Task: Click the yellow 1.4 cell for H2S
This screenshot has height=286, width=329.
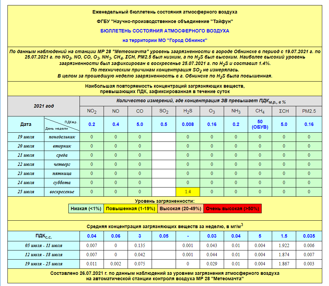Action: pyautogui.click(x=188, y=192)
